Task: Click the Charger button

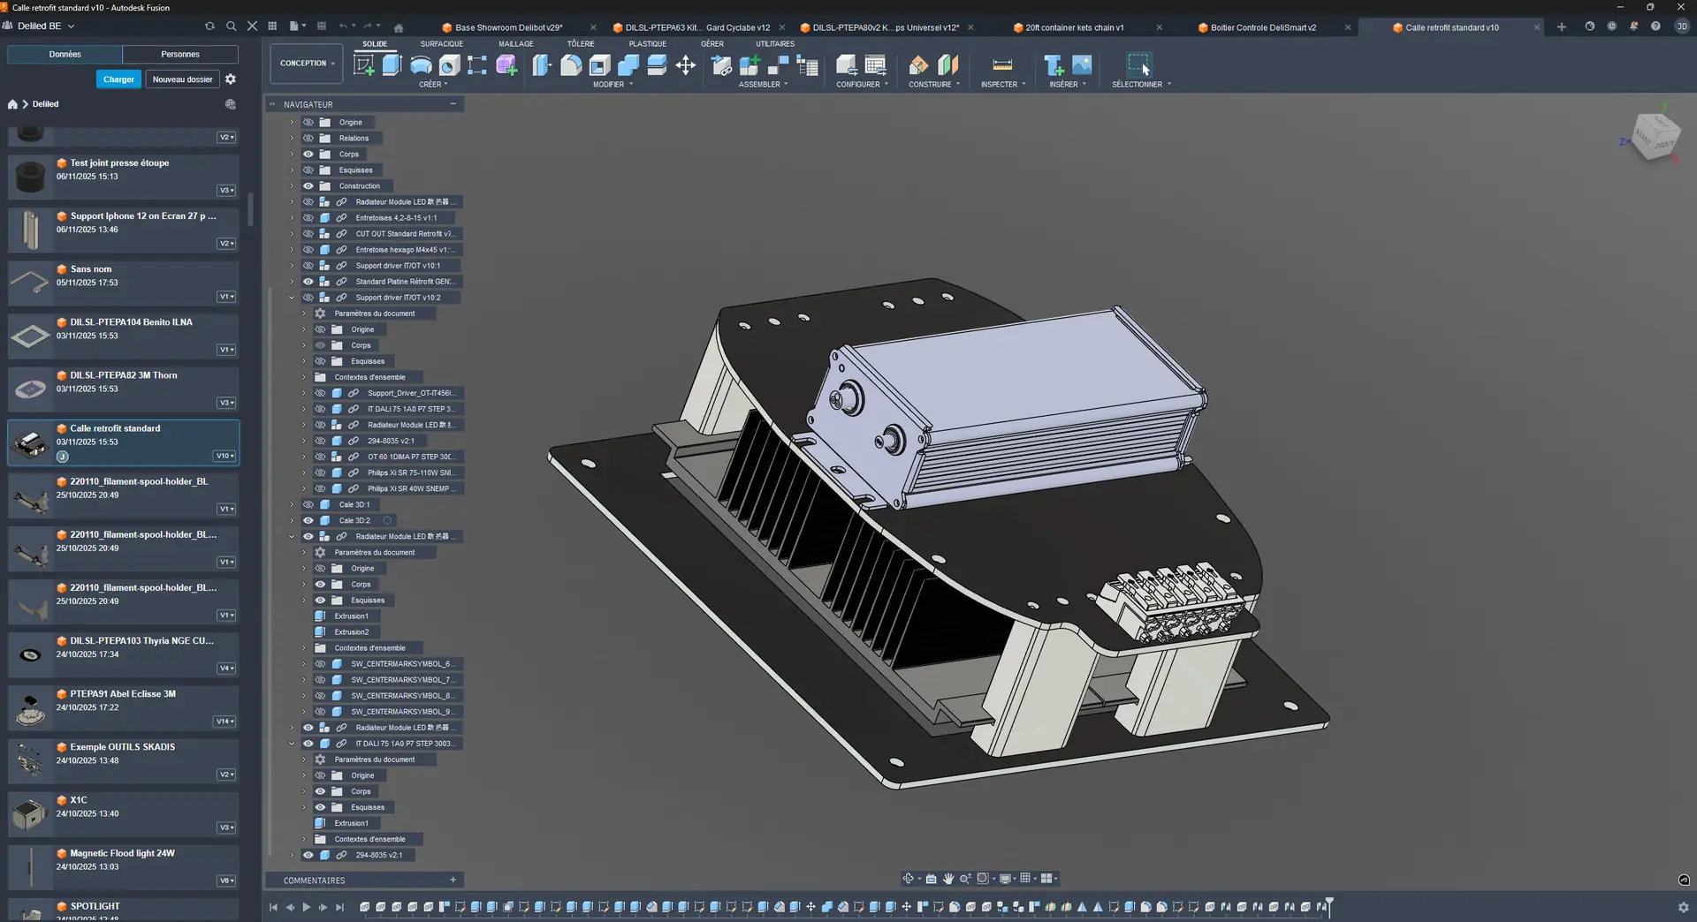Action: pos(118,79)
